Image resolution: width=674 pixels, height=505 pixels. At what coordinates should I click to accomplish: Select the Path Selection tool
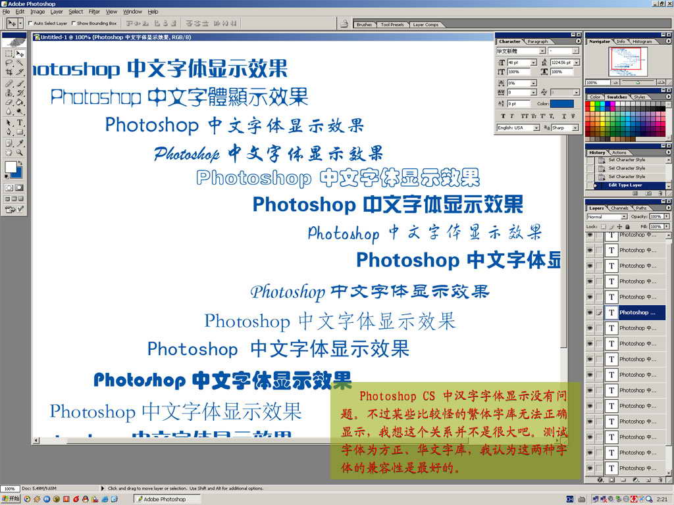point(9,123)
